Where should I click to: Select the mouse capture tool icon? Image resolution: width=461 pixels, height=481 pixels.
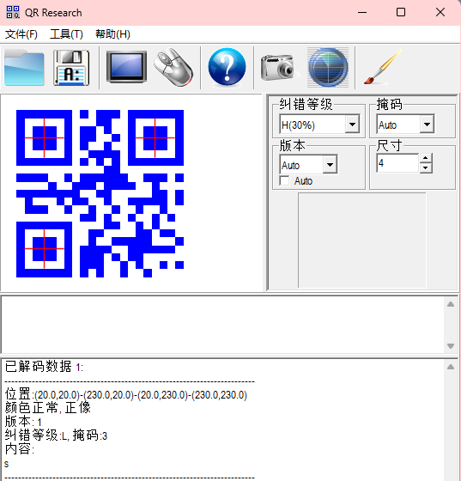coord(173,67)
